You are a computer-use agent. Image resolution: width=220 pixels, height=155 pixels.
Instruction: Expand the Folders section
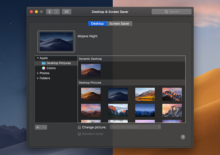point(38,78)
